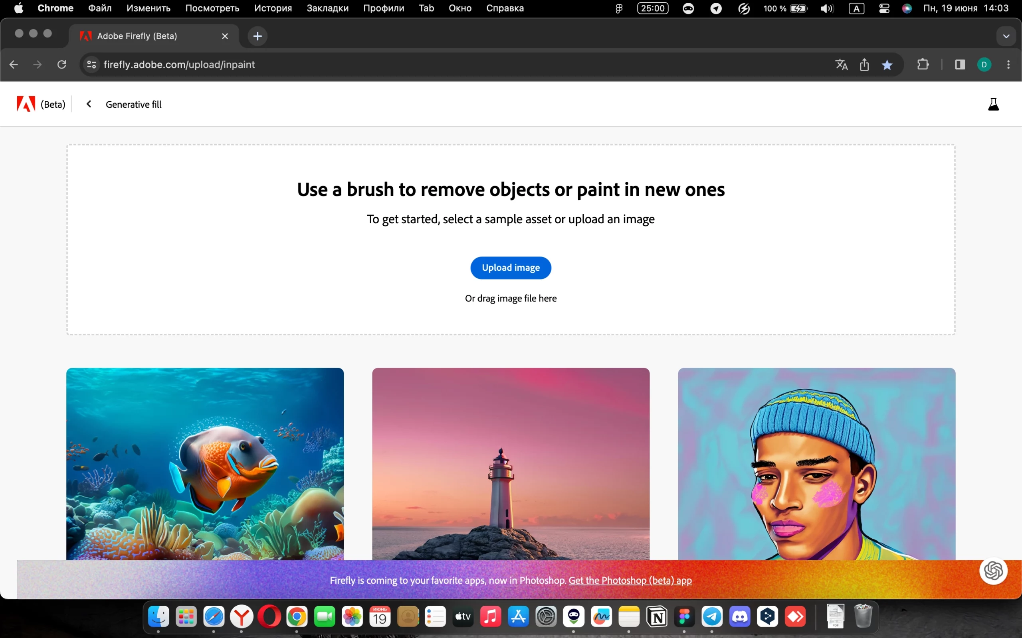Open the Chrome extensions puzzle icon
Viewport: 1022px width, 638px height.
pyautogui.click(x=923, y=65)
